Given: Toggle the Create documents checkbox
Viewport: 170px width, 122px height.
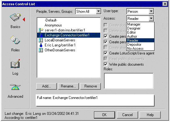Looking at the screenshot, I should point(105,25).
